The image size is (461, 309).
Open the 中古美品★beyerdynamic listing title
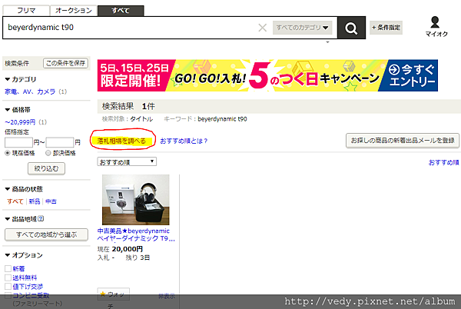tap(136, 234)
